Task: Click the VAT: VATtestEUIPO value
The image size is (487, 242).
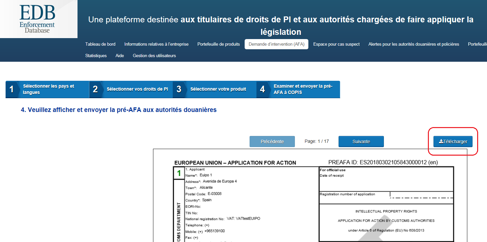Action: [243, 218]
